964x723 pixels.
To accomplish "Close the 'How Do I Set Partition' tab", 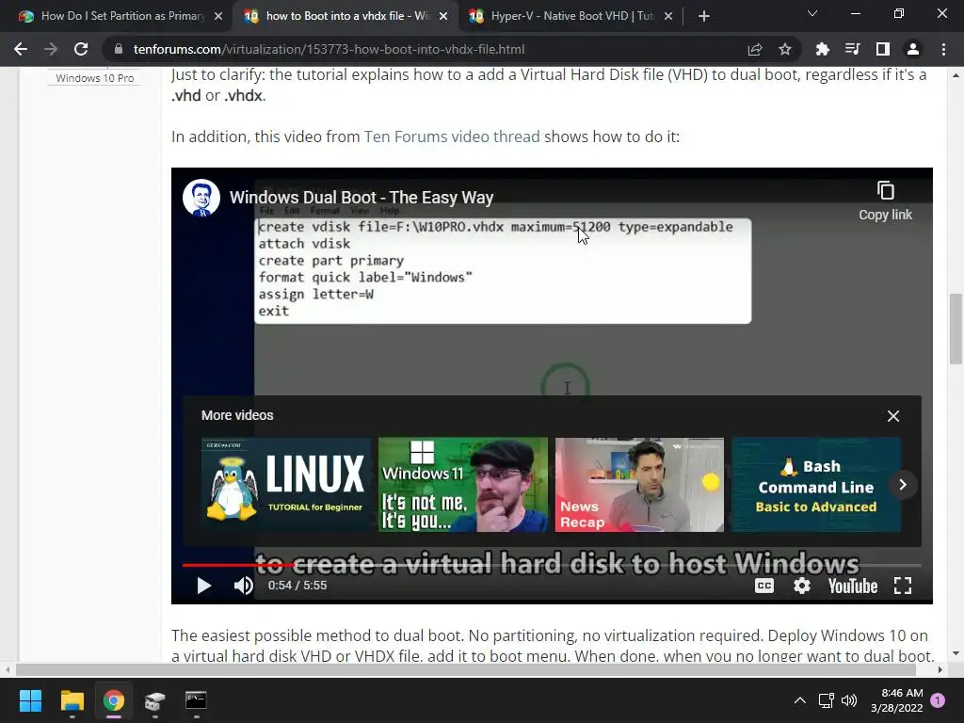I will tap(218, 16).
